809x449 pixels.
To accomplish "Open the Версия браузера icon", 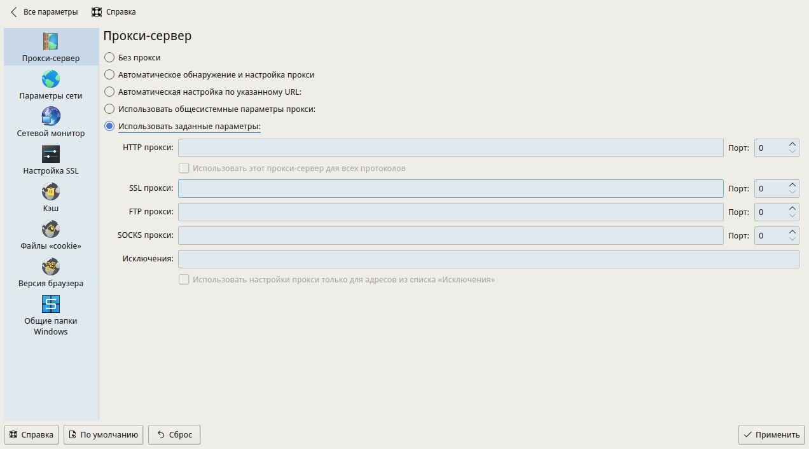I will (x=51, y=267).
